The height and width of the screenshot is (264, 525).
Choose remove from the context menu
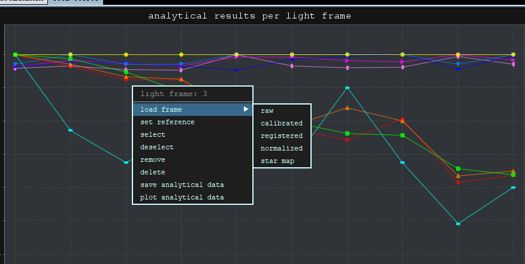click(x=192, y=160)
